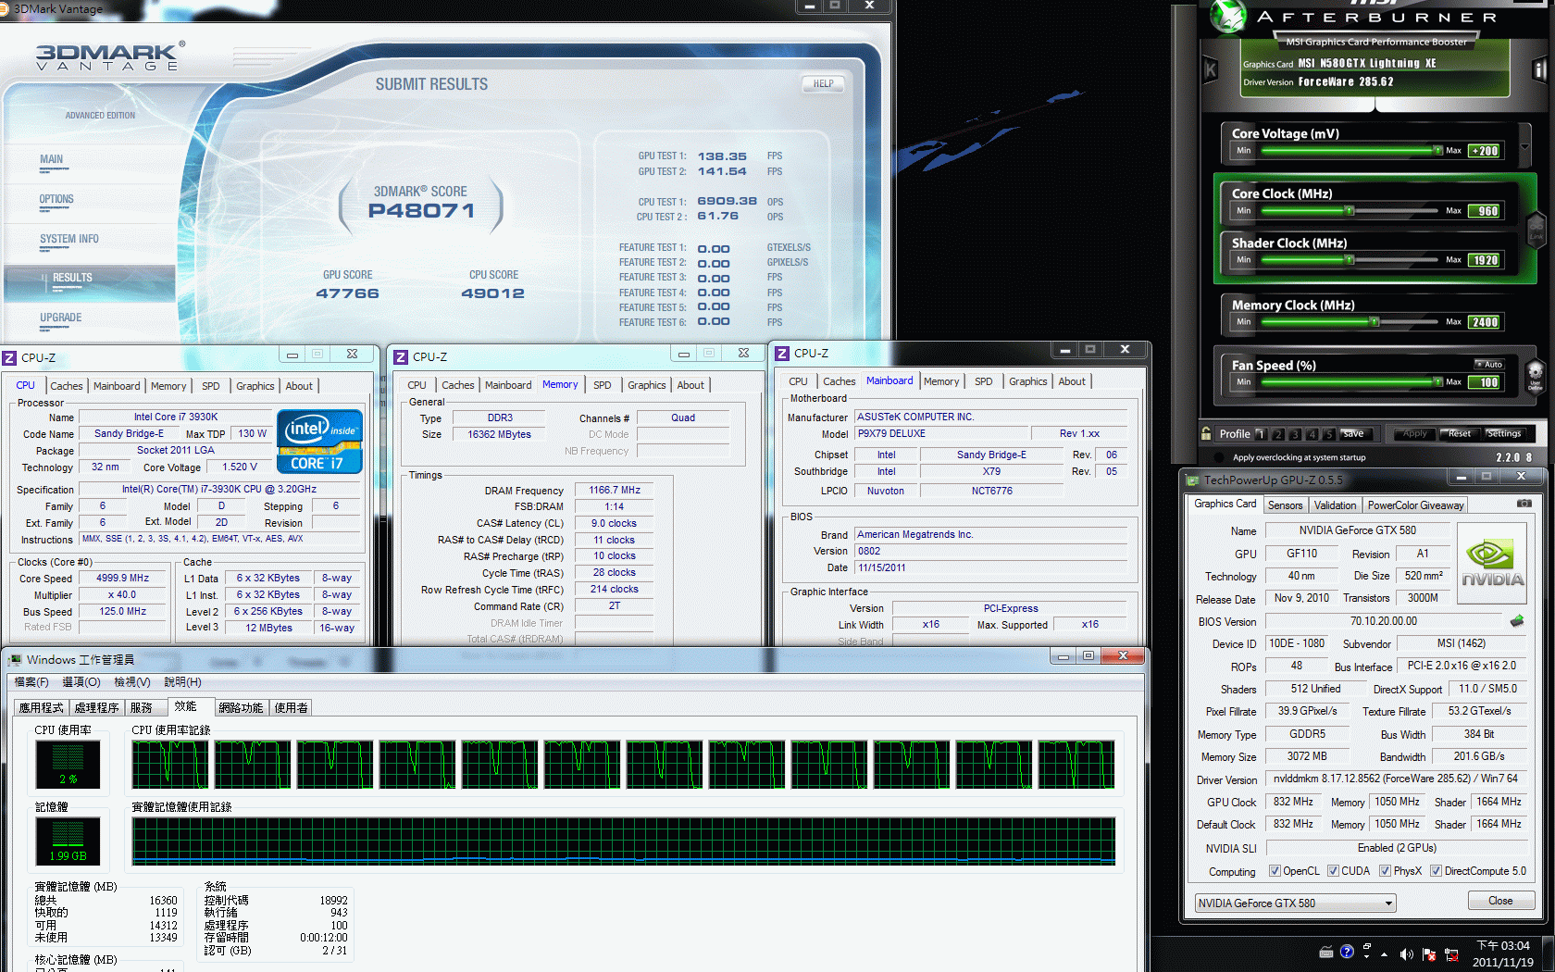The image size is (1555, 972).
Task: Click the Core Clock slider handle
Action: point(1350,210)
